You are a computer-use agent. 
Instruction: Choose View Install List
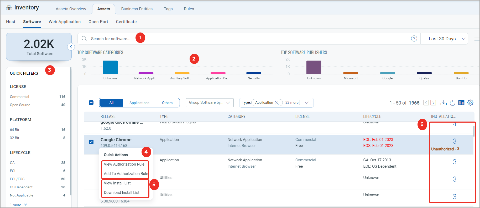click(117, 183)
